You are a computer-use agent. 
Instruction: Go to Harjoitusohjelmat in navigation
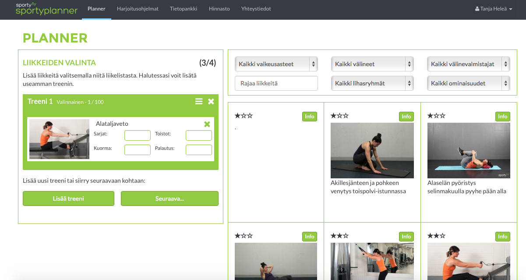click(138, 9)
